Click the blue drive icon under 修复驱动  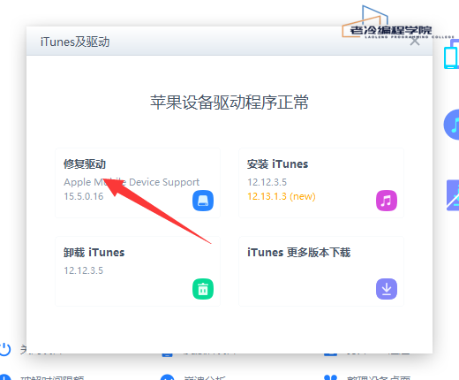tap(203, 201)
